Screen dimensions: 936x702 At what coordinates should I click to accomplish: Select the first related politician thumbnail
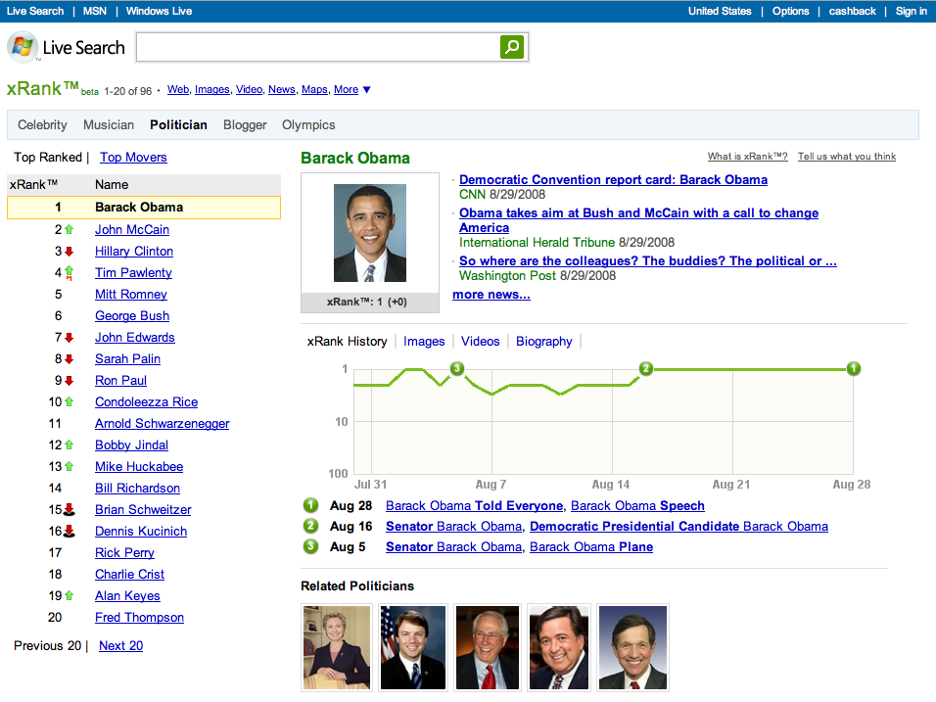pos(337,647)
